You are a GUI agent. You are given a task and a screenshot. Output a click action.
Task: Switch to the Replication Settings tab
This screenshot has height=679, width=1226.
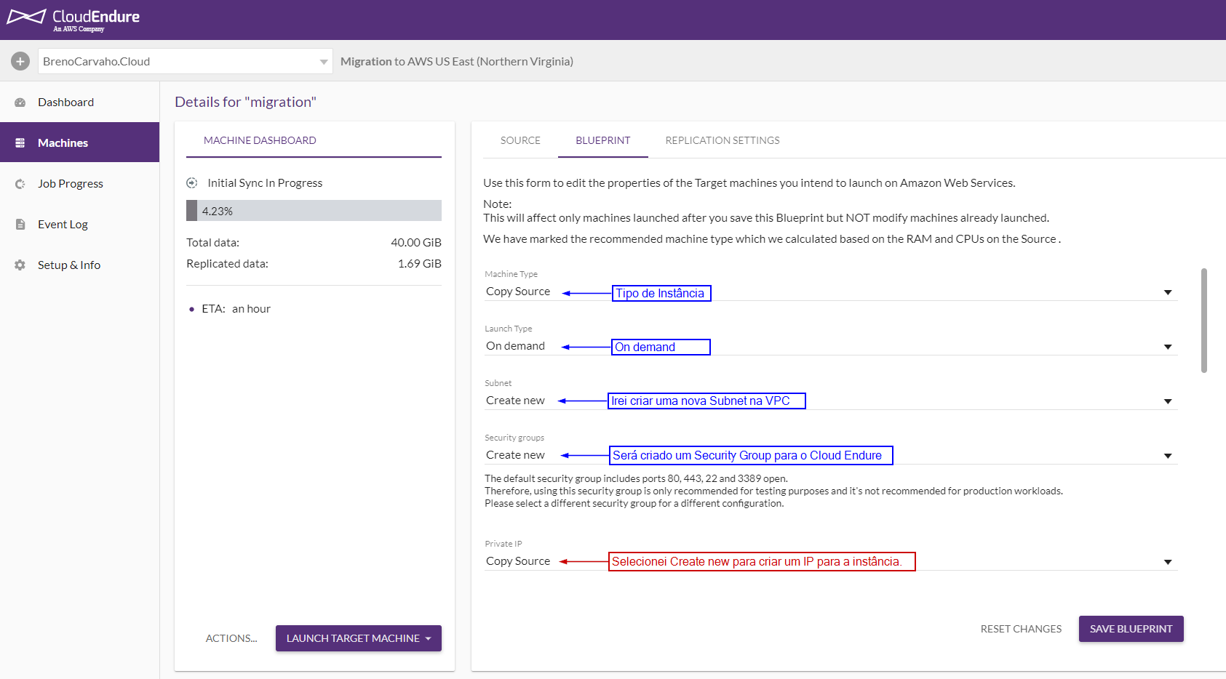(x=722, y=140)
